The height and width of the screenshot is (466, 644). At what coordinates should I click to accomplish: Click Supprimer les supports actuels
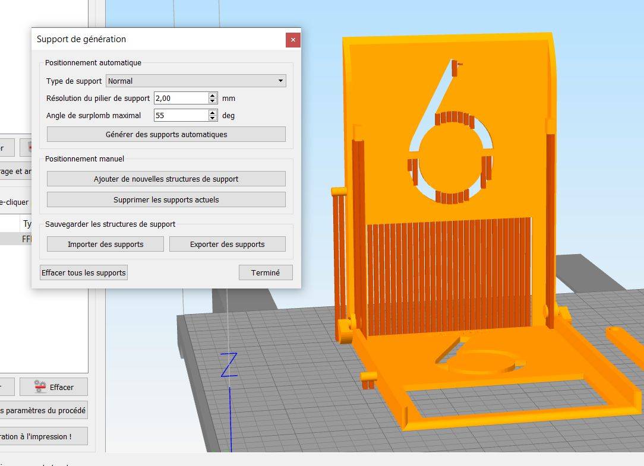tap(166, 199)
